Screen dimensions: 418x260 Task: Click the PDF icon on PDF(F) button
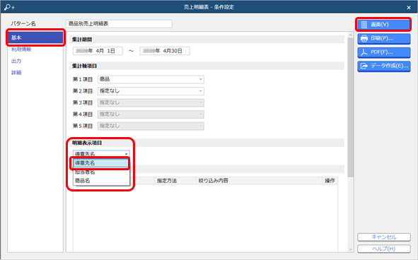click(x=364, y=52)
